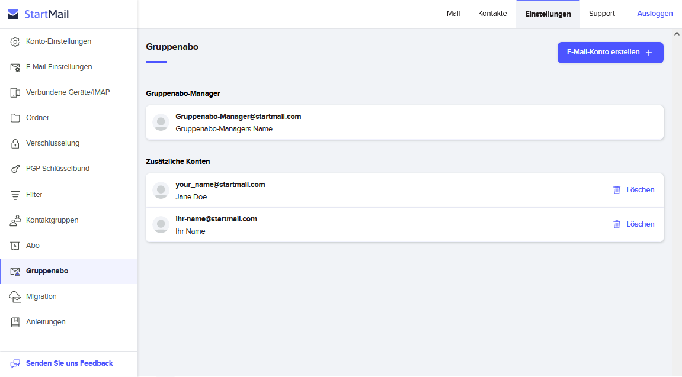Click the Gruppenabo envelope icon in sidebar
This screenshot has width=682, height=377.
15,272
